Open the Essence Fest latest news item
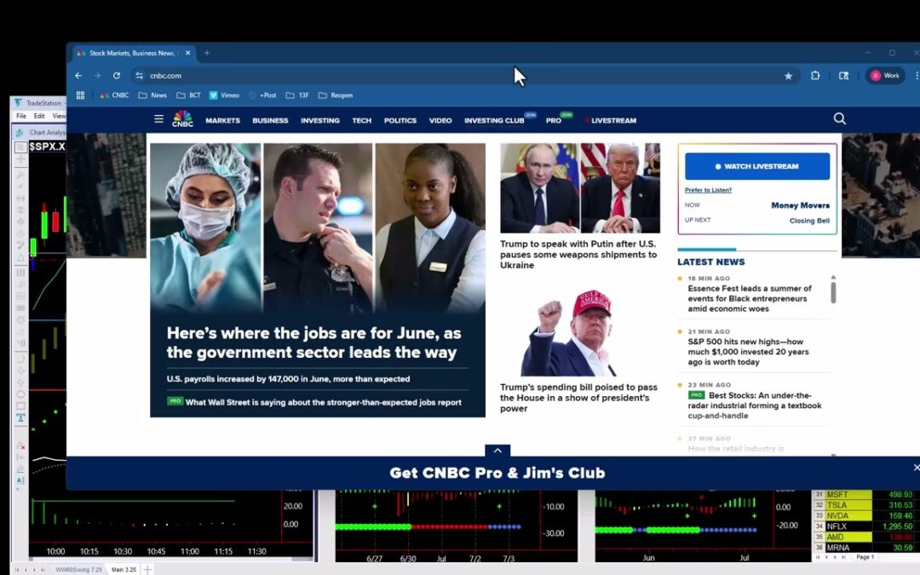 point(750,299)
